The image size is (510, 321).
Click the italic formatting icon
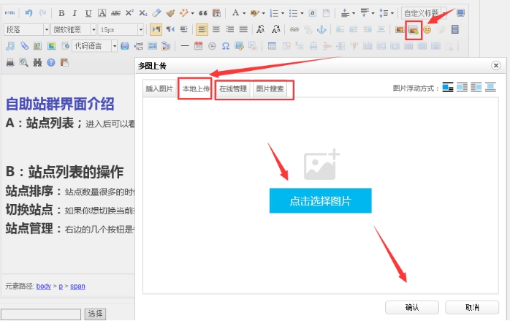(75, 13)
